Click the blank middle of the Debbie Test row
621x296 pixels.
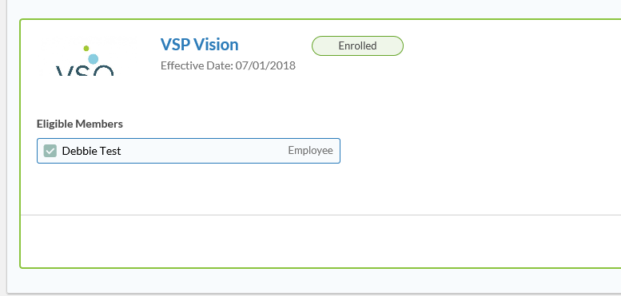pos(204,151)
